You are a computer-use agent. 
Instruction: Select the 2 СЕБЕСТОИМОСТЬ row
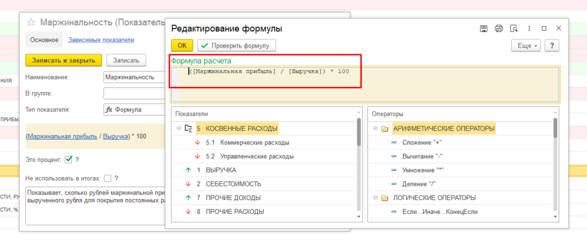tap(264, 184)
